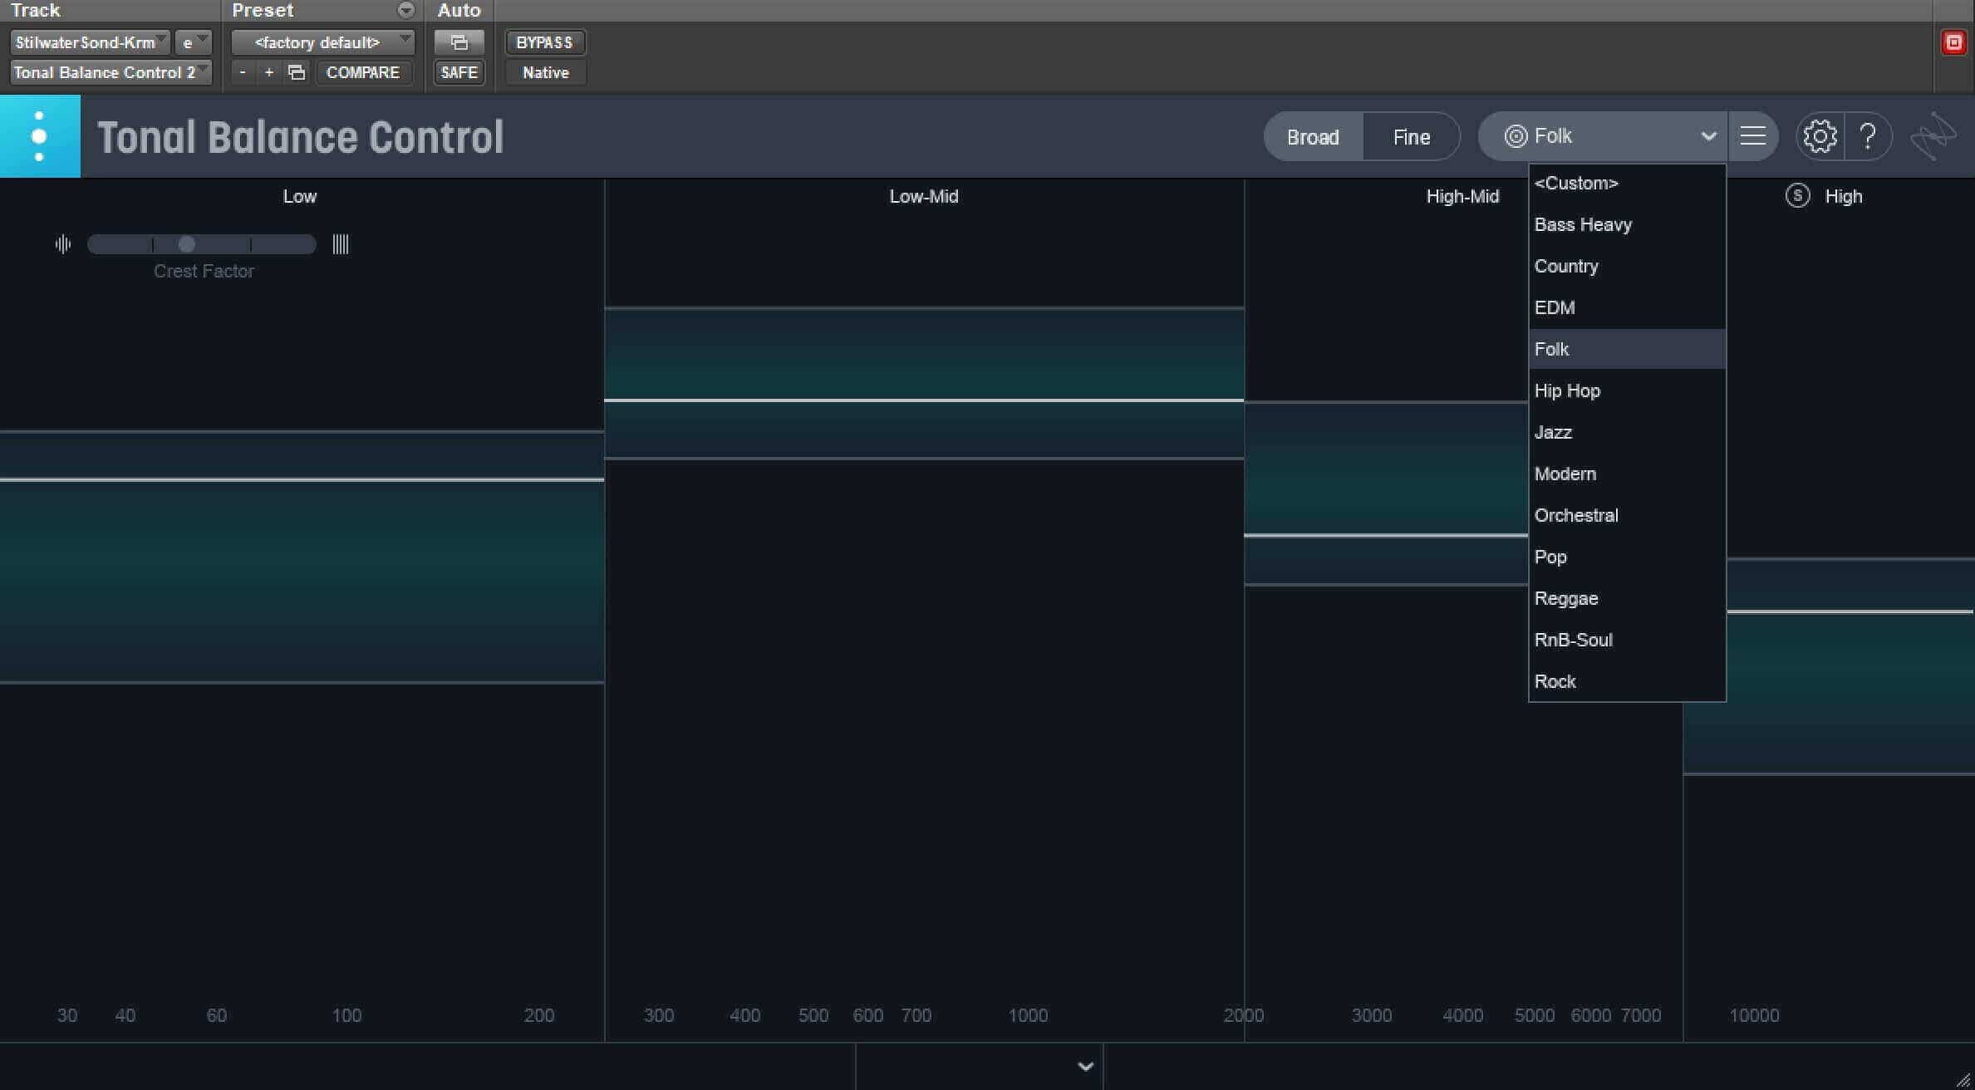This screenshot has height=1090, width=1975.
Task: Open the Tonal Balance Control 2 plug-in selector
Action: tap(111, 72)
